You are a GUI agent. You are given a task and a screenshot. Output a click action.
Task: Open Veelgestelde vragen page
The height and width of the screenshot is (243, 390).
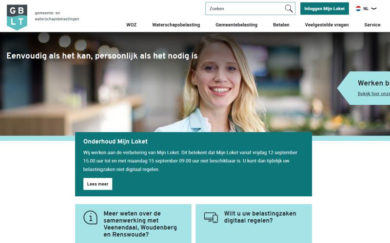(327, 25)
